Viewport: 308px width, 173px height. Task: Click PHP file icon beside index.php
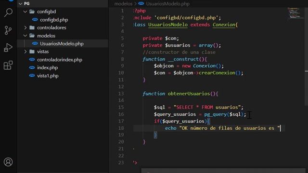coord(32,67)
